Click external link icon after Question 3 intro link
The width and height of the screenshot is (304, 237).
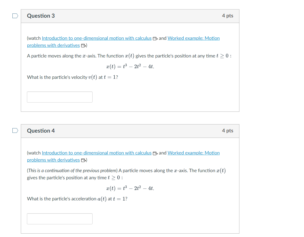tap(155, 38)
